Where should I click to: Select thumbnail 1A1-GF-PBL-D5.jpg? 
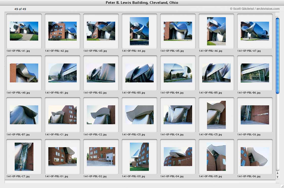216,157
